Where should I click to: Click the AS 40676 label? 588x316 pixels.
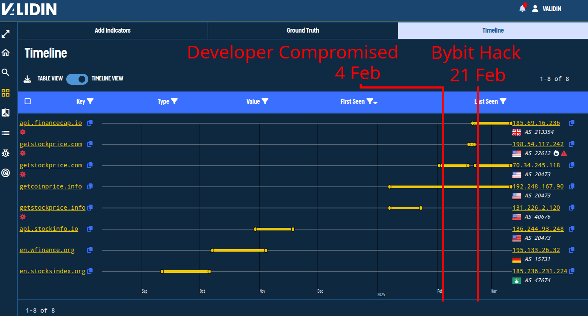(537, 217)
